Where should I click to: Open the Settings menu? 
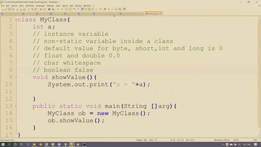[50, 6]
